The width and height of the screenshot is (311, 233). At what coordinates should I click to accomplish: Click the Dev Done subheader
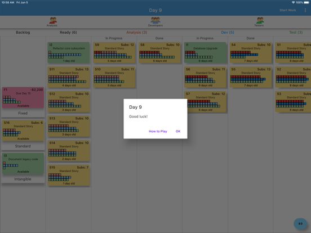click(251, 38)
